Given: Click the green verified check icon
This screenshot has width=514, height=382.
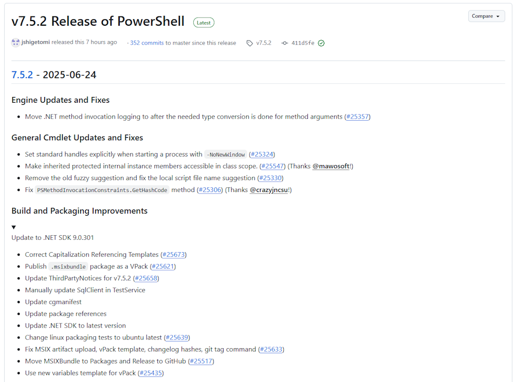Looking at the screenshot, I should point(321,43).
